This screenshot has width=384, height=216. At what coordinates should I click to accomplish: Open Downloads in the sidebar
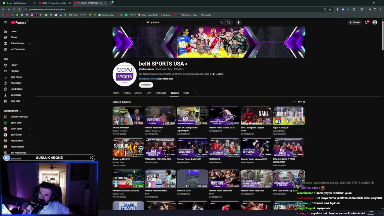pos(16,95)
